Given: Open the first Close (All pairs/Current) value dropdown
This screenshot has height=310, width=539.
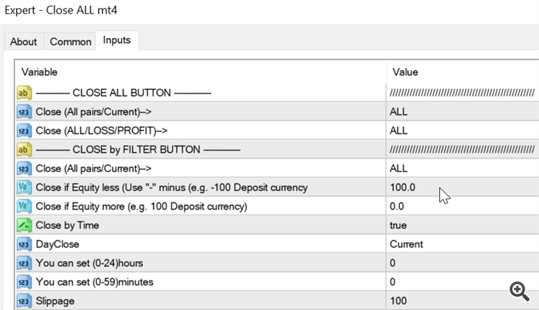Looking at the screenshot, I should pyautogui.click(x=398, y=112).
